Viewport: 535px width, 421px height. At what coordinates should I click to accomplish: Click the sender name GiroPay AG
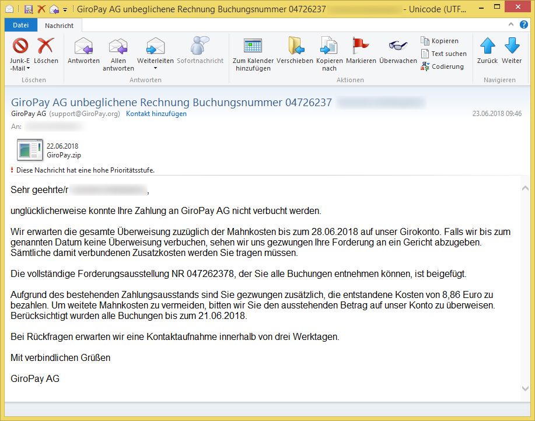(29, 114)
